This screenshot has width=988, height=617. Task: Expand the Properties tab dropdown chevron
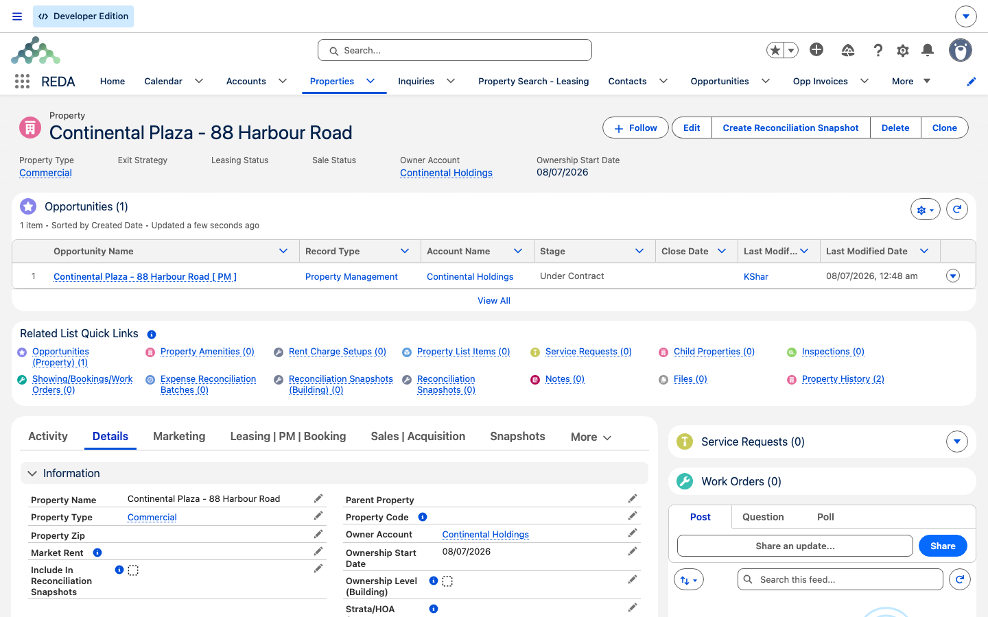[x=370, y=81]
